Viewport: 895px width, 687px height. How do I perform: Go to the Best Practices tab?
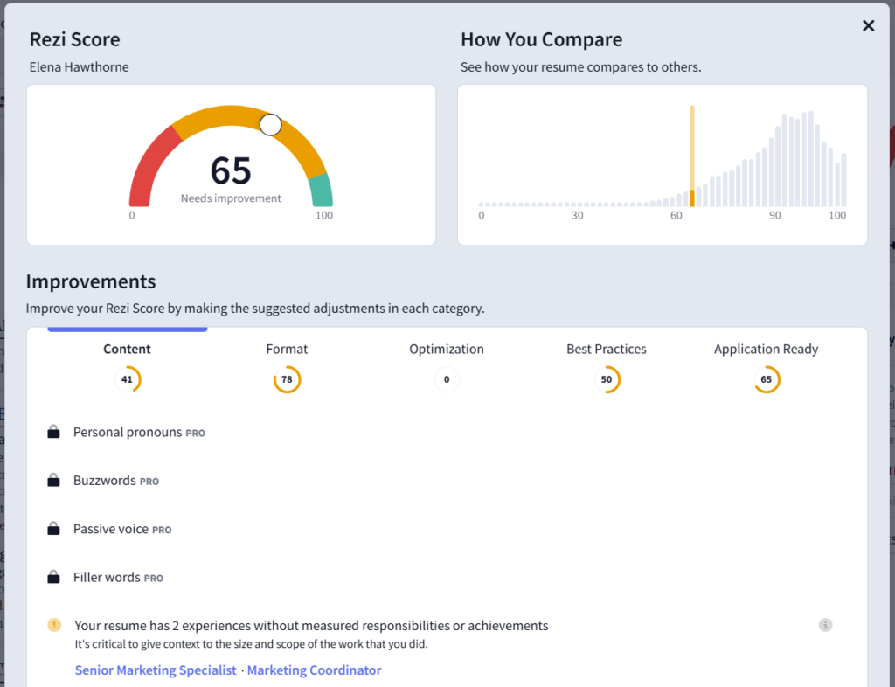(x=606, y=349)
